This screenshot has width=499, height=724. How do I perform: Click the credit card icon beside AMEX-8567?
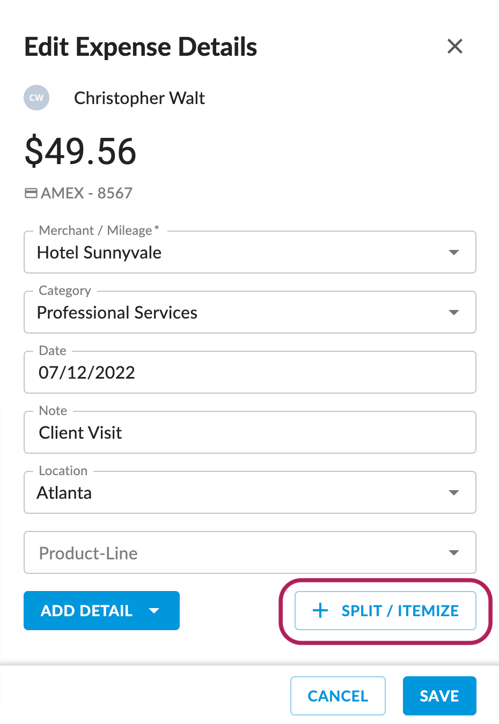tap(30, 193)
